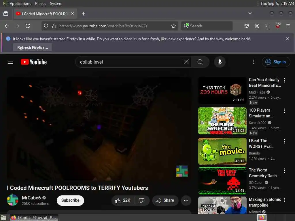Click the clock 'Thu Sep 5, 2:19 AM'
Viewport: 295px width, 221px height.
click(277, 3)
